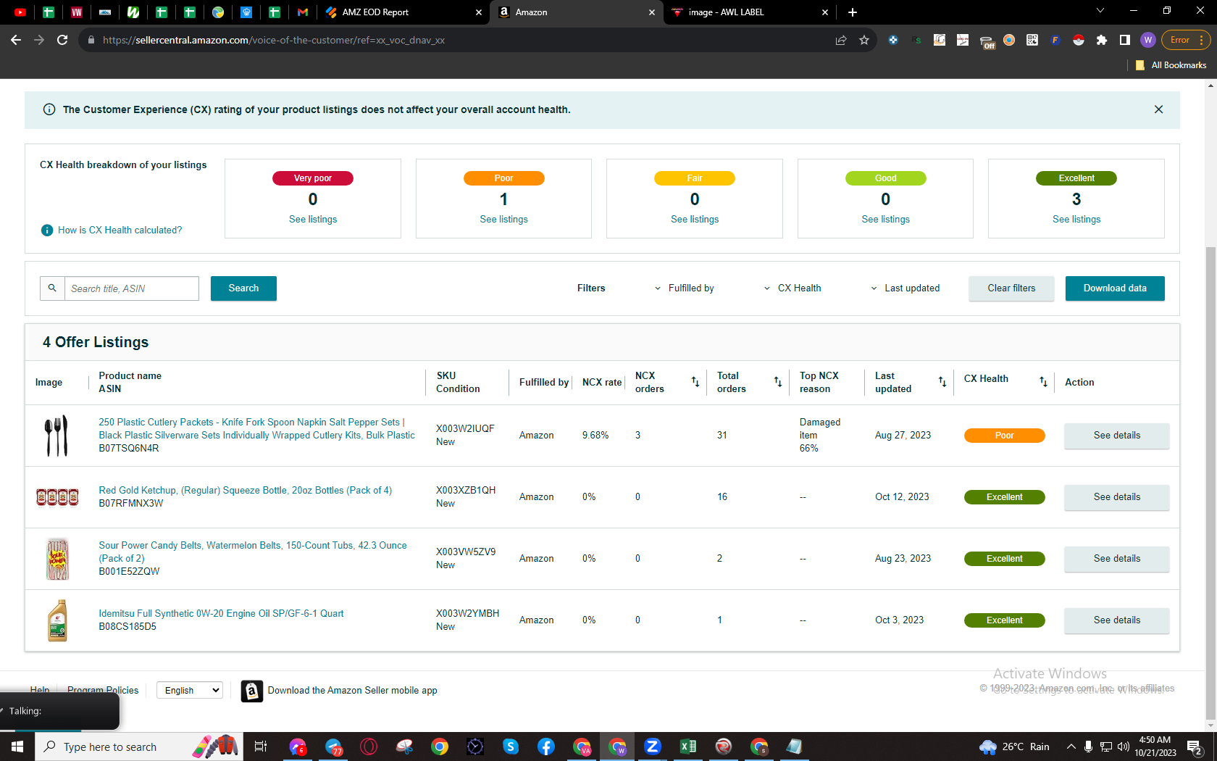
Task: Click the Search title, ASIN input field
Action: (x=132, y=288)
